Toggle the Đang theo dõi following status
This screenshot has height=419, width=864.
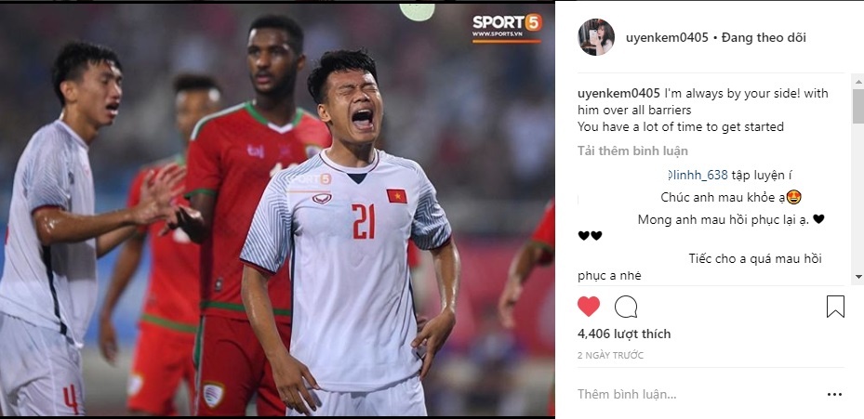coord(764,37)
